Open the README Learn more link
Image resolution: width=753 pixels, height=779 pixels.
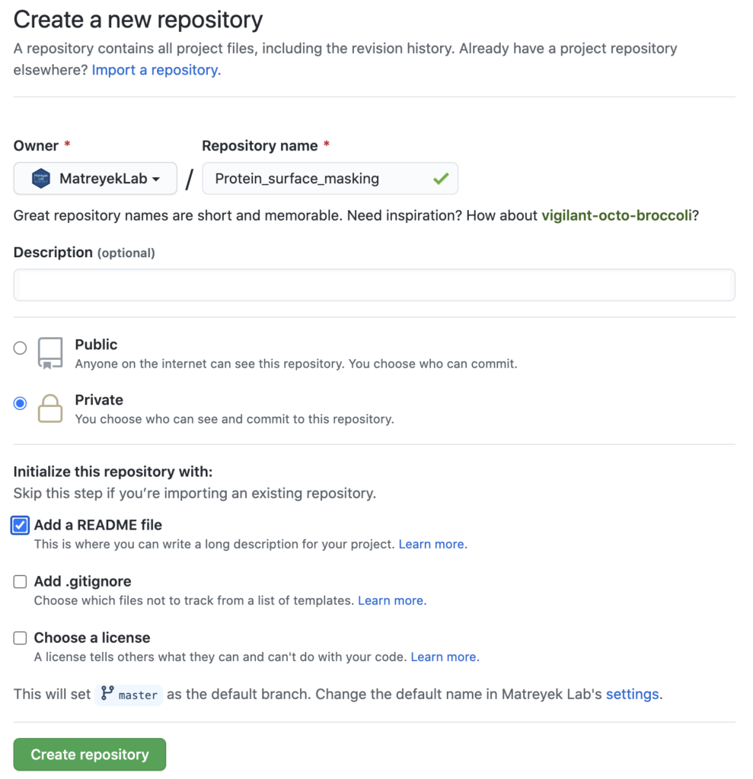point(432,544)
